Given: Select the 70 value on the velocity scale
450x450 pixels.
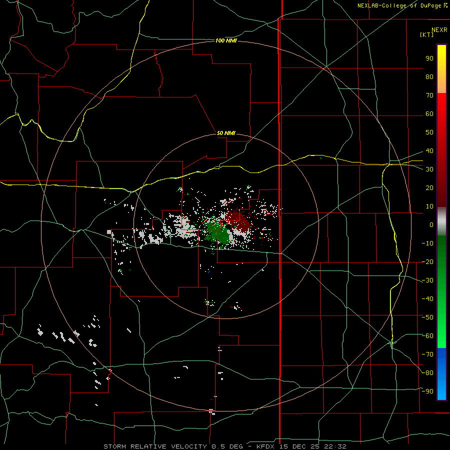Looking at the screenshot, I should (429, 95).
